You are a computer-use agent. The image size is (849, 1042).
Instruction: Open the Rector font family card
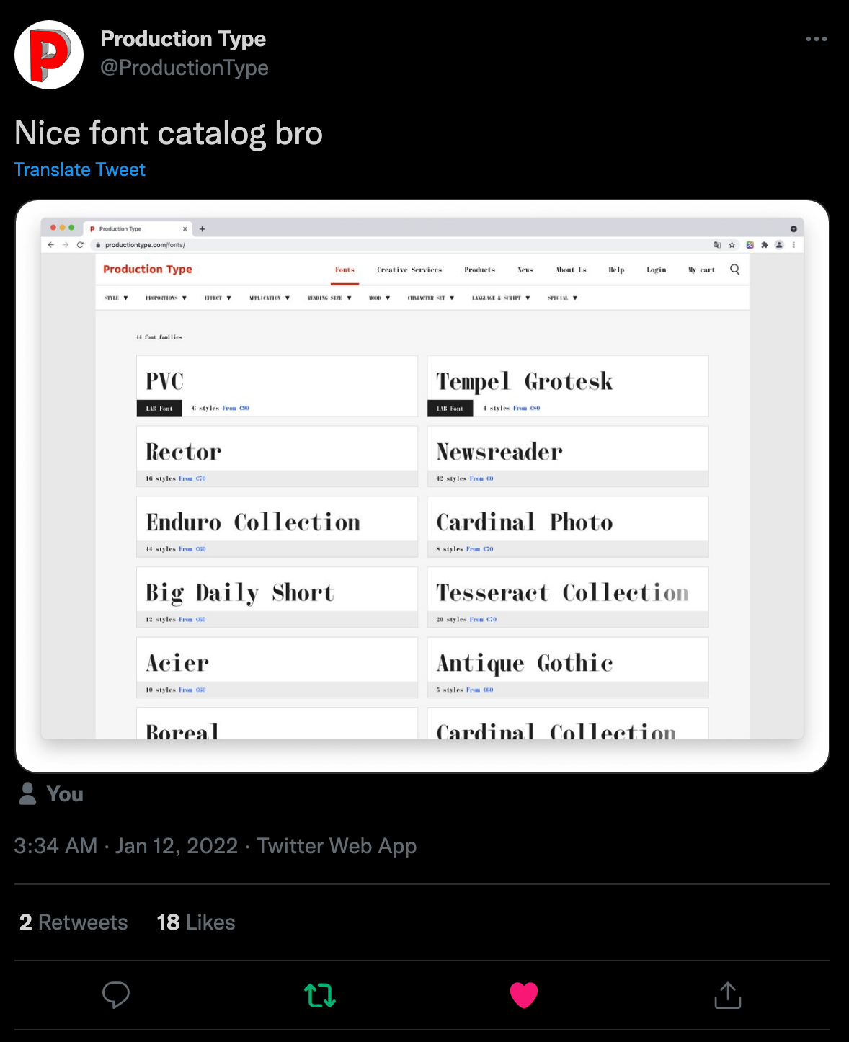pos(277,457)
